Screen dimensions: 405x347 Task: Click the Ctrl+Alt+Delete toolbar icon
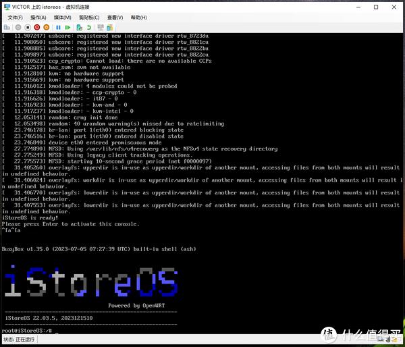click(x=7, y=28)
